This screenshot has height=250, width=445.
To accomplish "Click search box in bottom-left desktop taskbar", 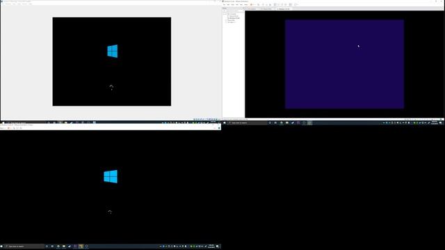I will (x=24, y=247).
